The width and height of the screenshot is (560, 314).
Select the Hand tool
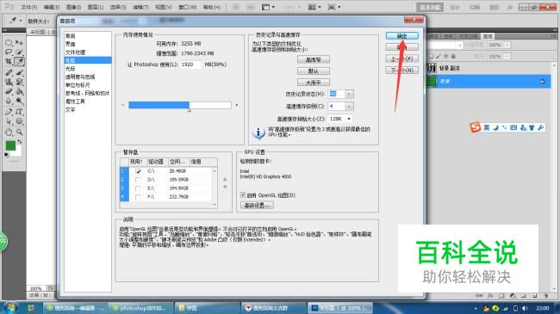point(9,132)
